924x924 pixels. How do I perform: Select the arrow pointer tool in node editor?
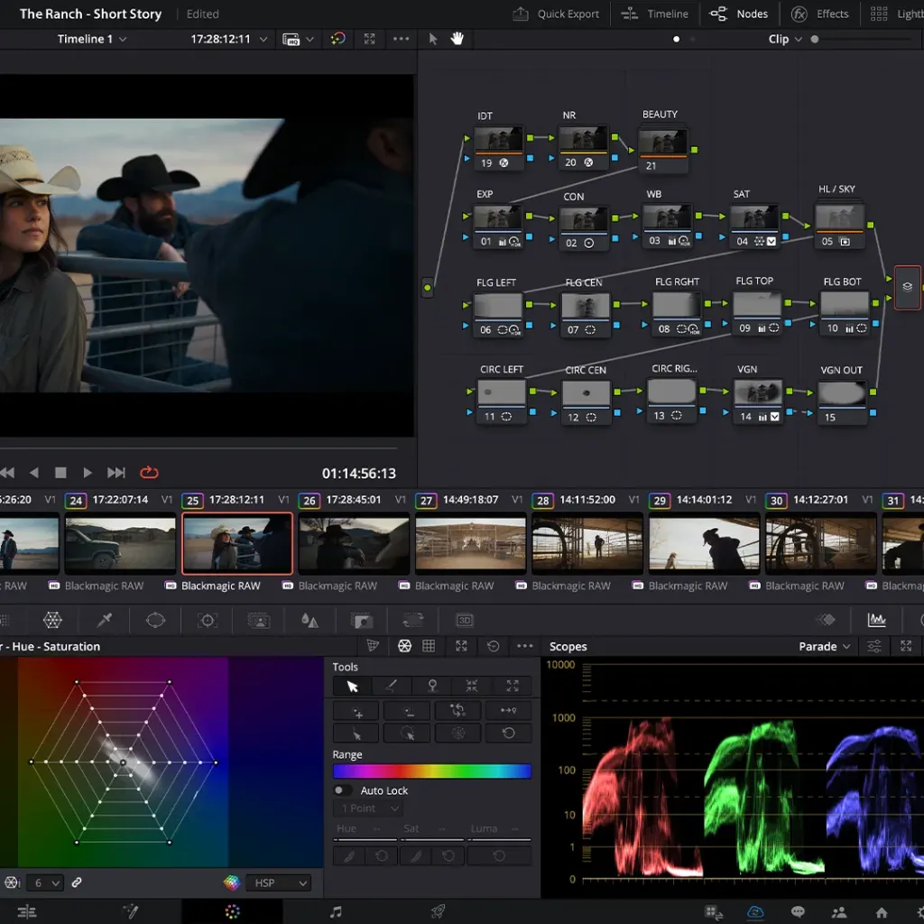[432, 39]
